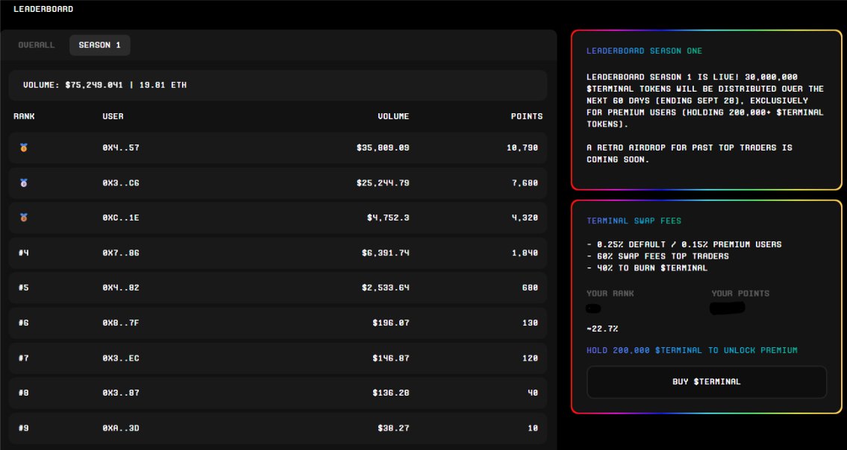The image size is (847, 450).
Task: Click Hold 200,000 $Terminal to unlock premium
Action: pyautogui.click(x=692, y=350)
